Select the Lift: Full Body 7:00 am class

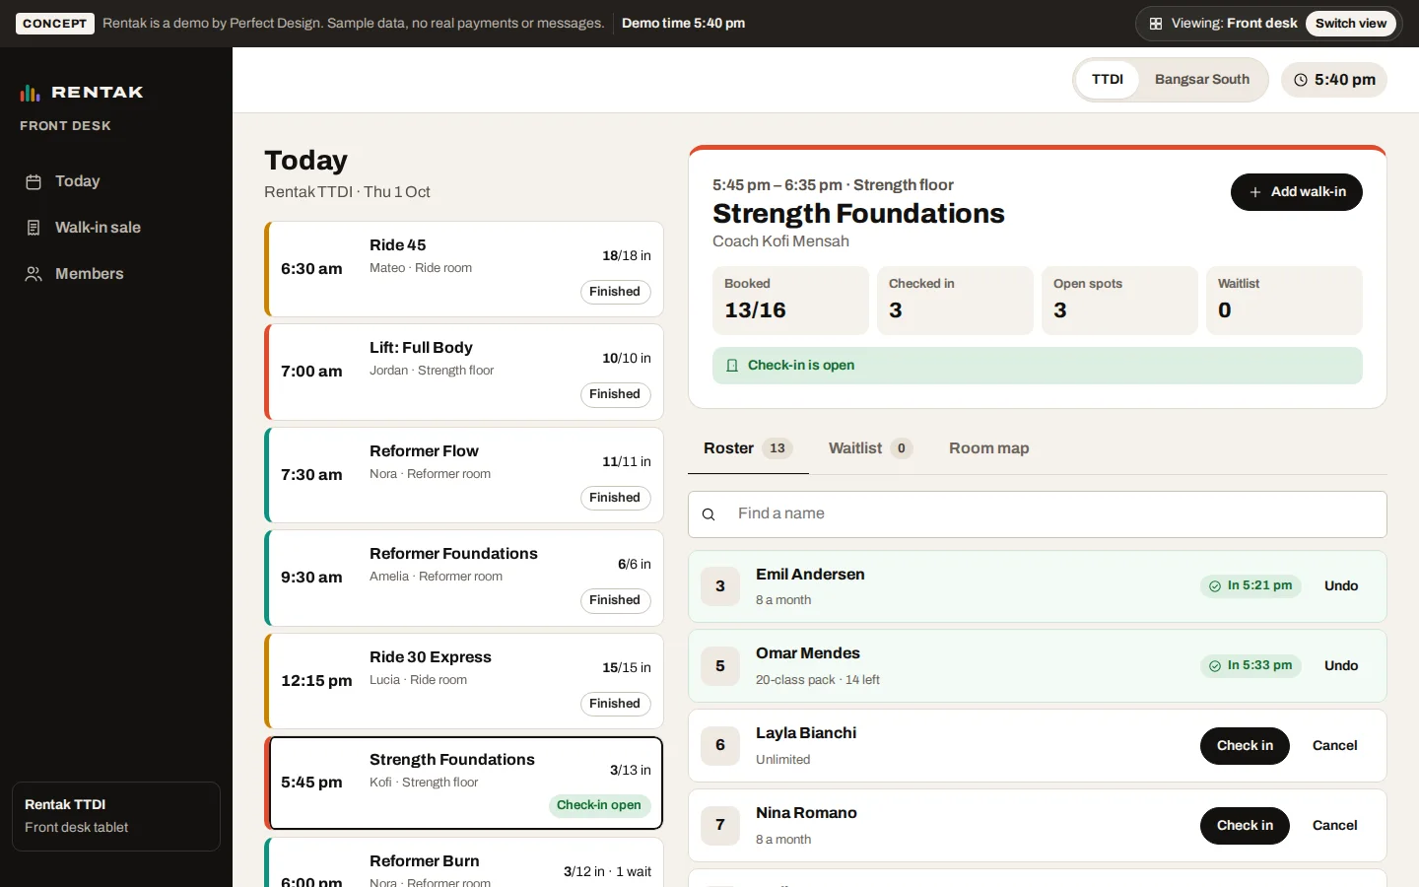(x=464, y=372)
